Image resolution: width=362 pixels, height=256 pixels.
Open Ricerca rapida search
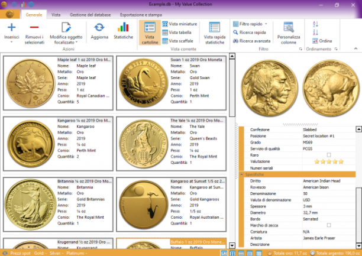pyautogui.click(x=250, y=33)
